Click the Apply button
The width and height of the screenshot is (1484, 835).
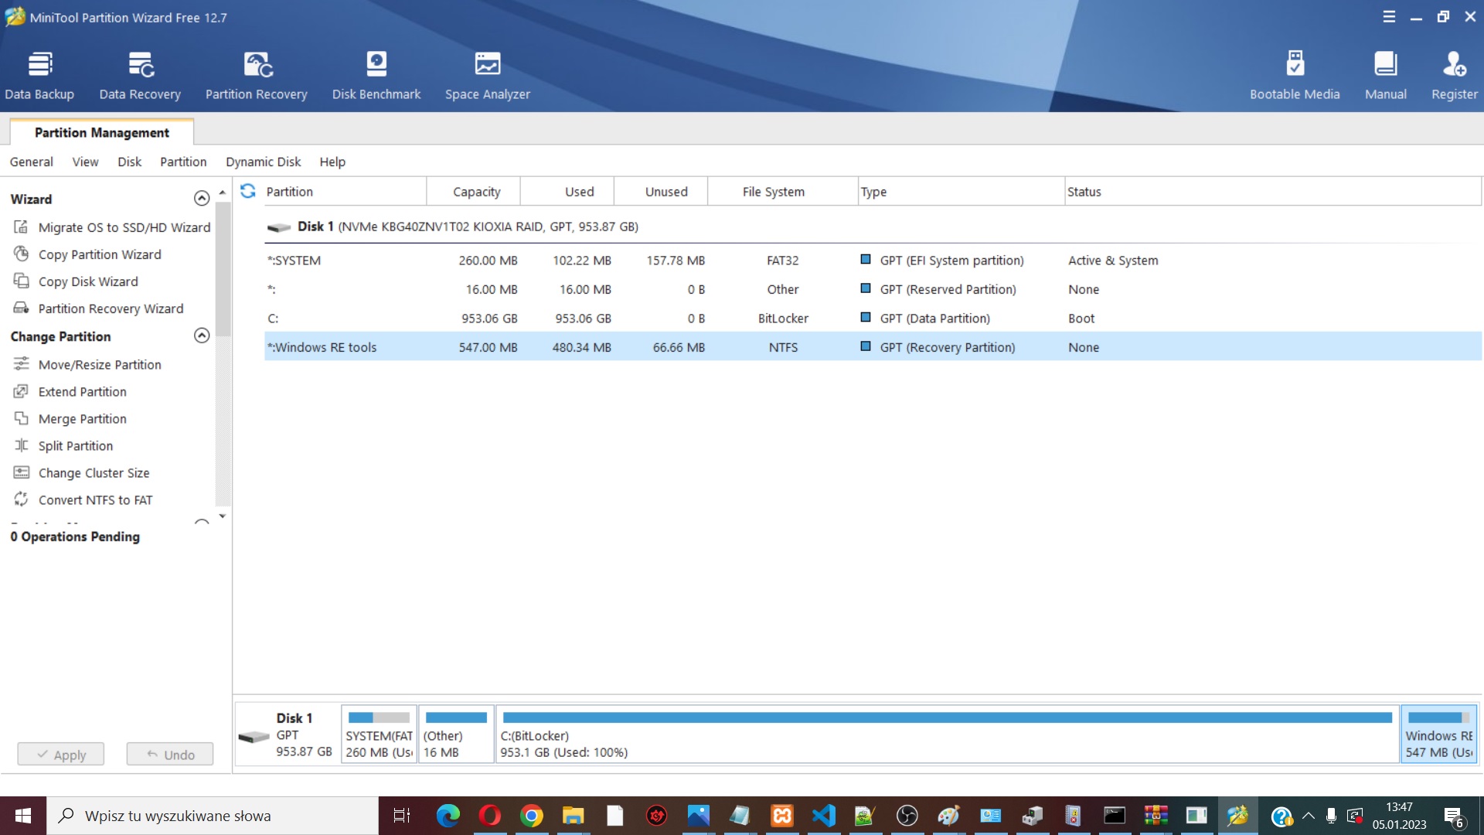[61, 755]
